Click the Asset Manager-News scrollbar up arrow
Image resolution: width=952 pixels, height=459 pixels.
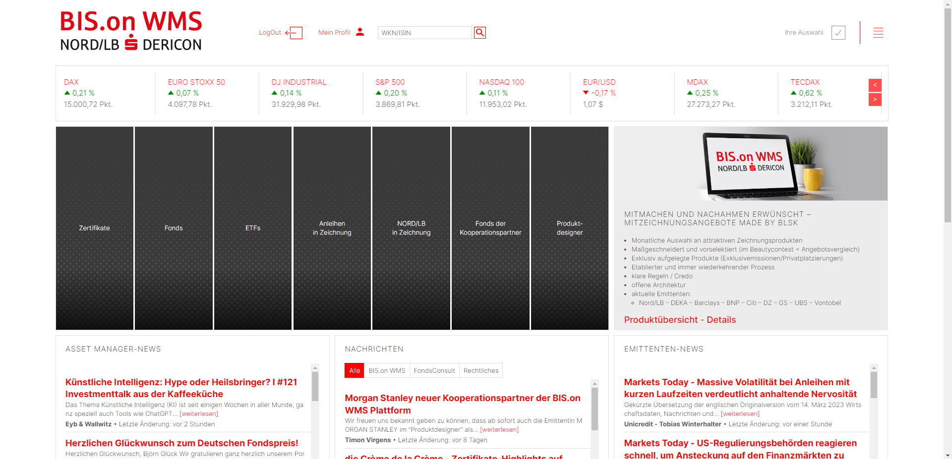315,368
